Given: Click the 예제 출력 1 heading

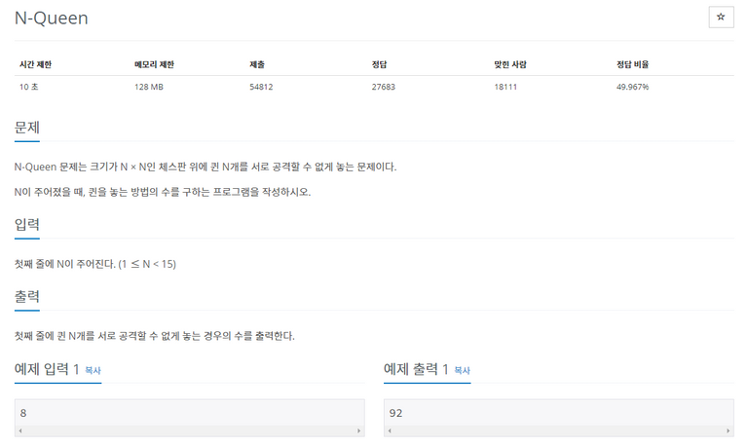Looking at the screenshot, I should click(416, 369).
